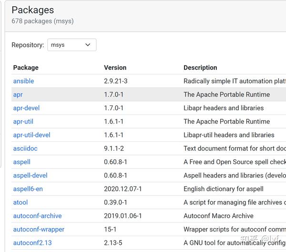The height and width of the screenshot is (252, 286).
Task: Click 'Autoconf Macro Archive' description
Action: [218, 216]
